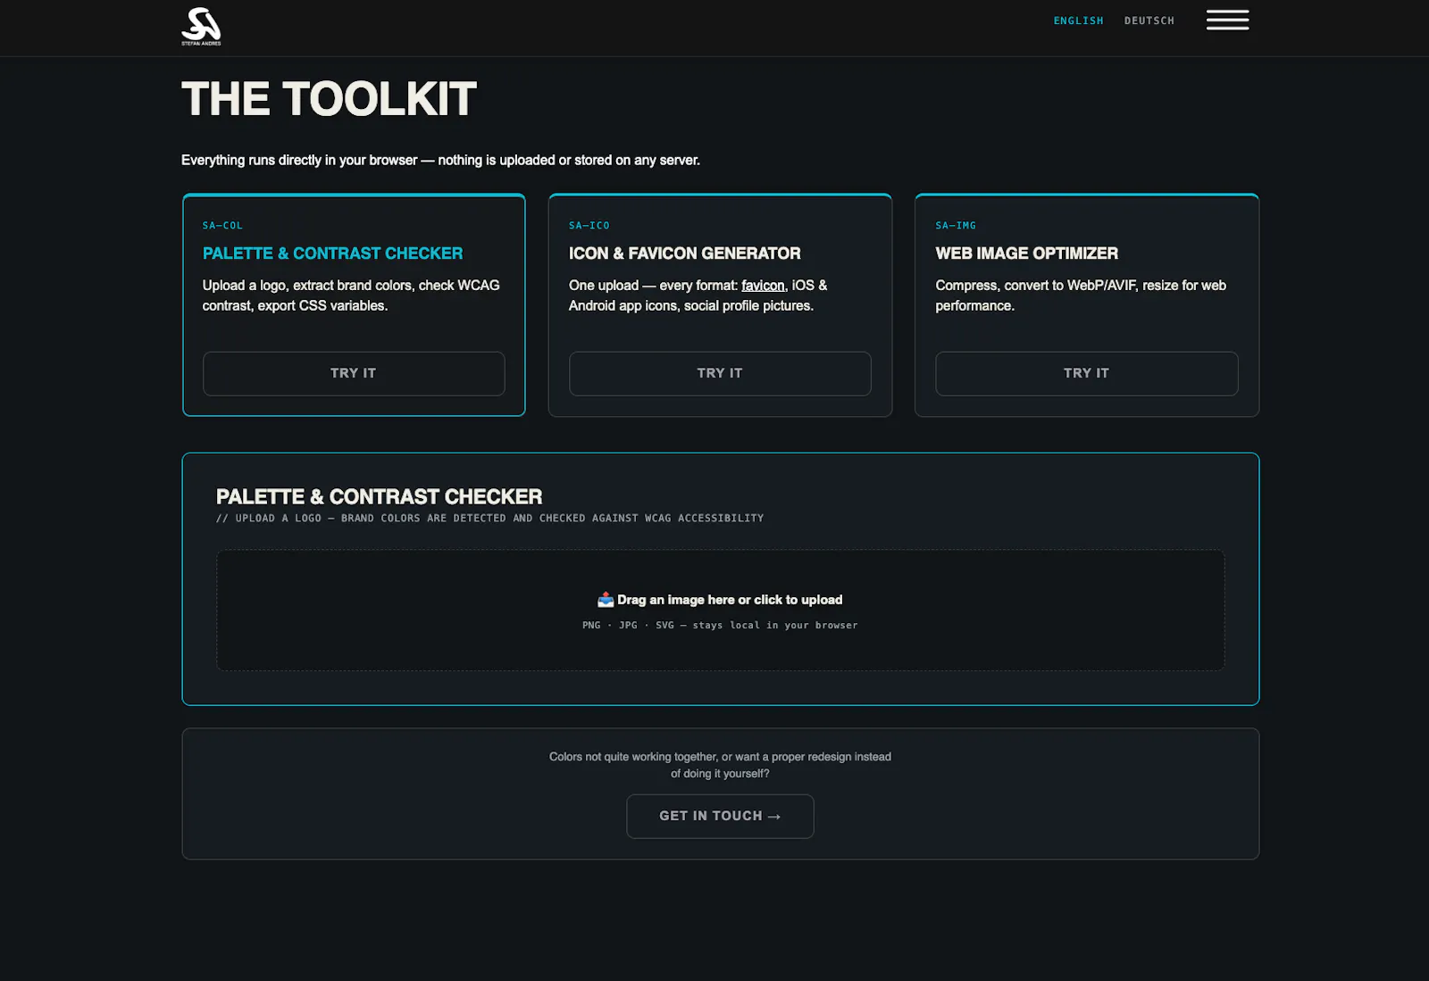
Task: Open the hamburger menu
Action: click(1227, 21)
